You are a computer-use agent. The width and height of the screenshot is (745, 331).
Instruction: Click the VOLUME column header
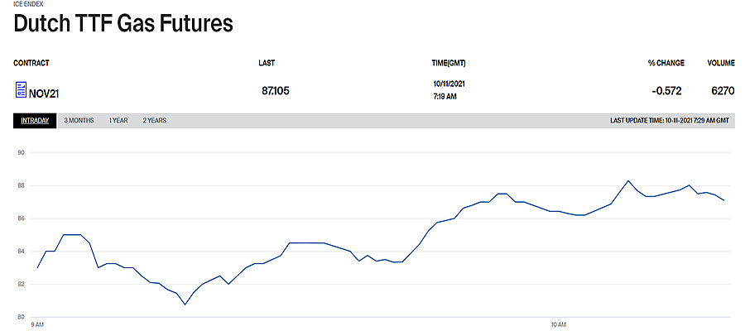[721, 63]
